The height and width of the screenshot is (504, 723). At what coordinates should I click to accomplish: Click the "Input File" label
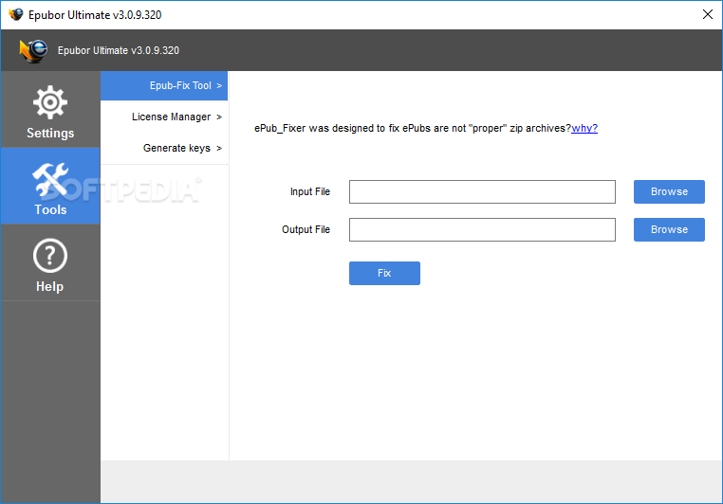pyautogui.click(x=310, y=191)
